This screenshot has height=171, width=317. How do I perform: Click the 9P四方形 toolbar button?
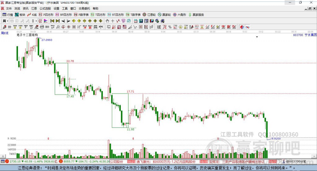tap(64, 15)
